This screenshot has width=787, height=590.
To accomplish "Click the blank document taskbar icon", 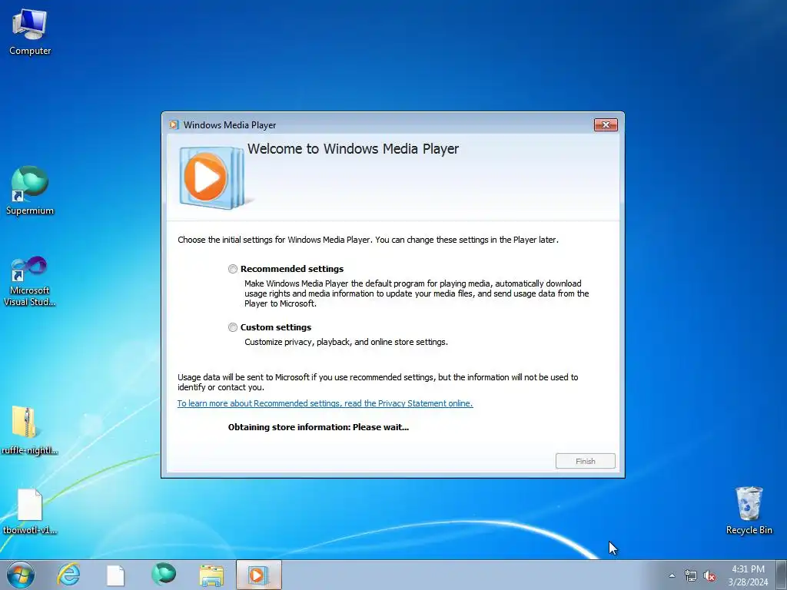I will [115, 575].
